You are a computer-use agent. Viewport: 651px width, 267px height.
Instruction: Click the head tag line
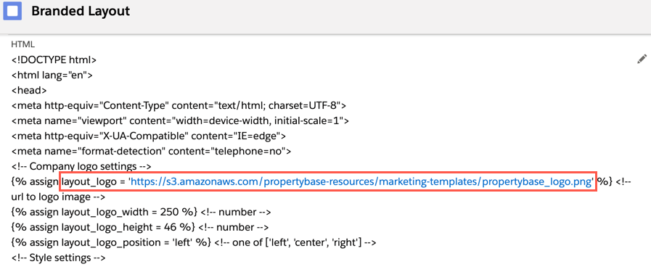pyautogui.click(x=29, y=90)
